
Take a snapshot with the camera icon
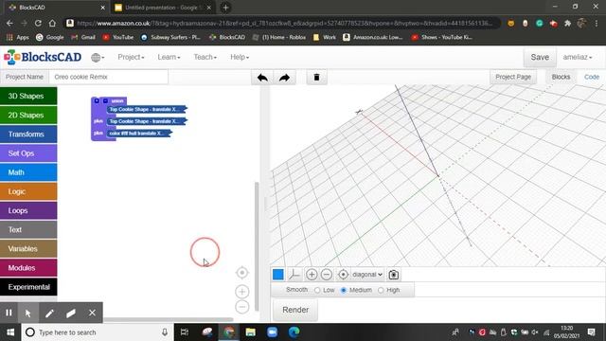394,275
